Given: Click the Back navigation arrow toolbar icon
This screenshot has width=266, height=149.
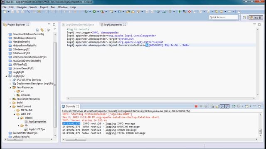Looking at the screenshot, I should (x=222, y=12).
